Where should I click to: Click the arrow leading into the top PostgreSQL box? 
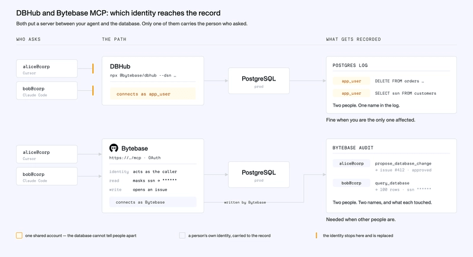216,81
